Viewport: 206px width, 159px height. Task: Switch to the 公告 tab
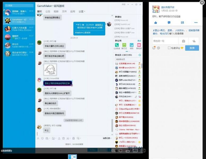(48, 12)
